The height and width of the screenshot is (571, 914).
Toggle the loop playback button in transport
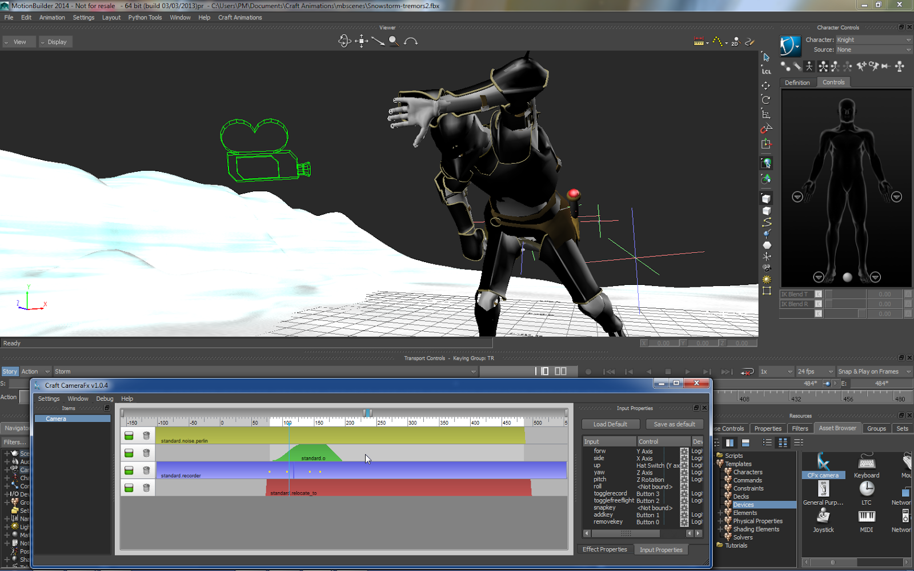tap(747, 372)
